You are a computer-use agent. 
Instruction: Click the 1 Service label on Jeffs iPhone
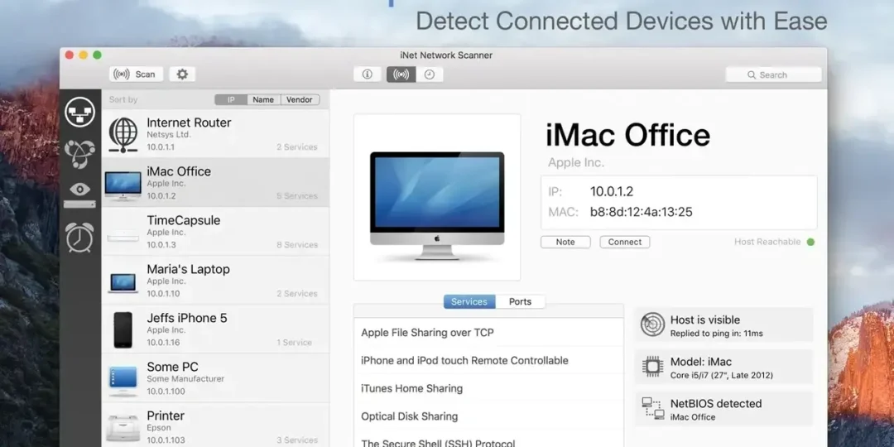pyautogui.click(x=294, y=343)
